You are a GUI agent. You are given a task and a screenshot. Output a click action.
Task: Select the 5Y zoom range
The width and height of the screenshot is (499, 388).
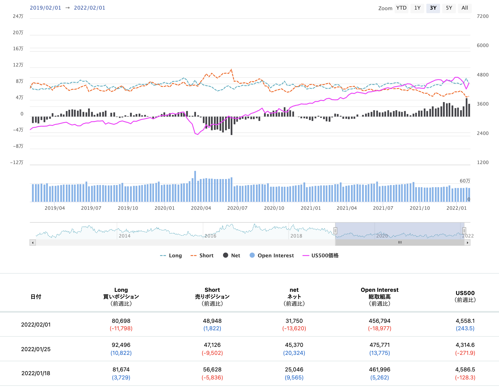click(449, 8)
